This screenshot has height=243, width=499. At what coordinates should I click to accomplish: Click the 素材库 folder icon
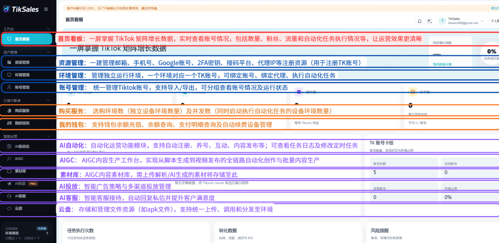tap(9, 171)
